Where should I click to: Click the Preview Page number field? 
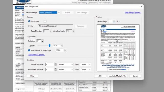point(110,21)
